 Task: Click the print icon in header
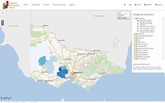click(130, 5)
